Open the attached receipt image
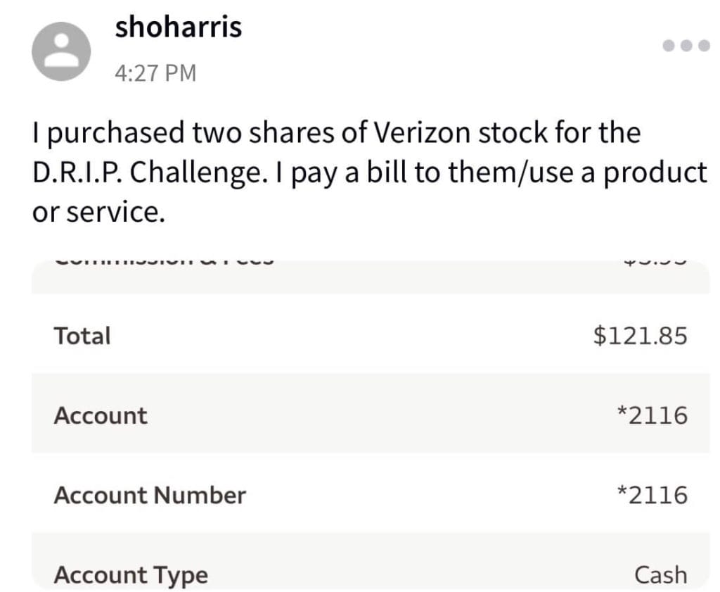Viewport: 720px width, 592px height. click(371, 424)
